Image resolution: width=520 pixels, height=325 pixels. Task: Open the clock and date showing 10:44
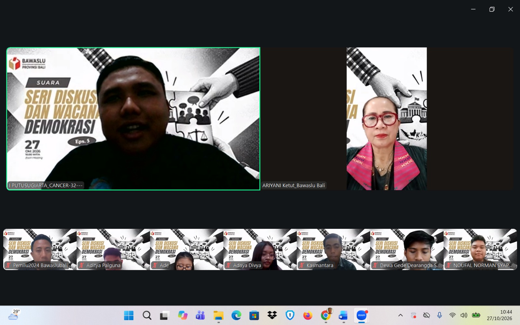pos(500,315)
